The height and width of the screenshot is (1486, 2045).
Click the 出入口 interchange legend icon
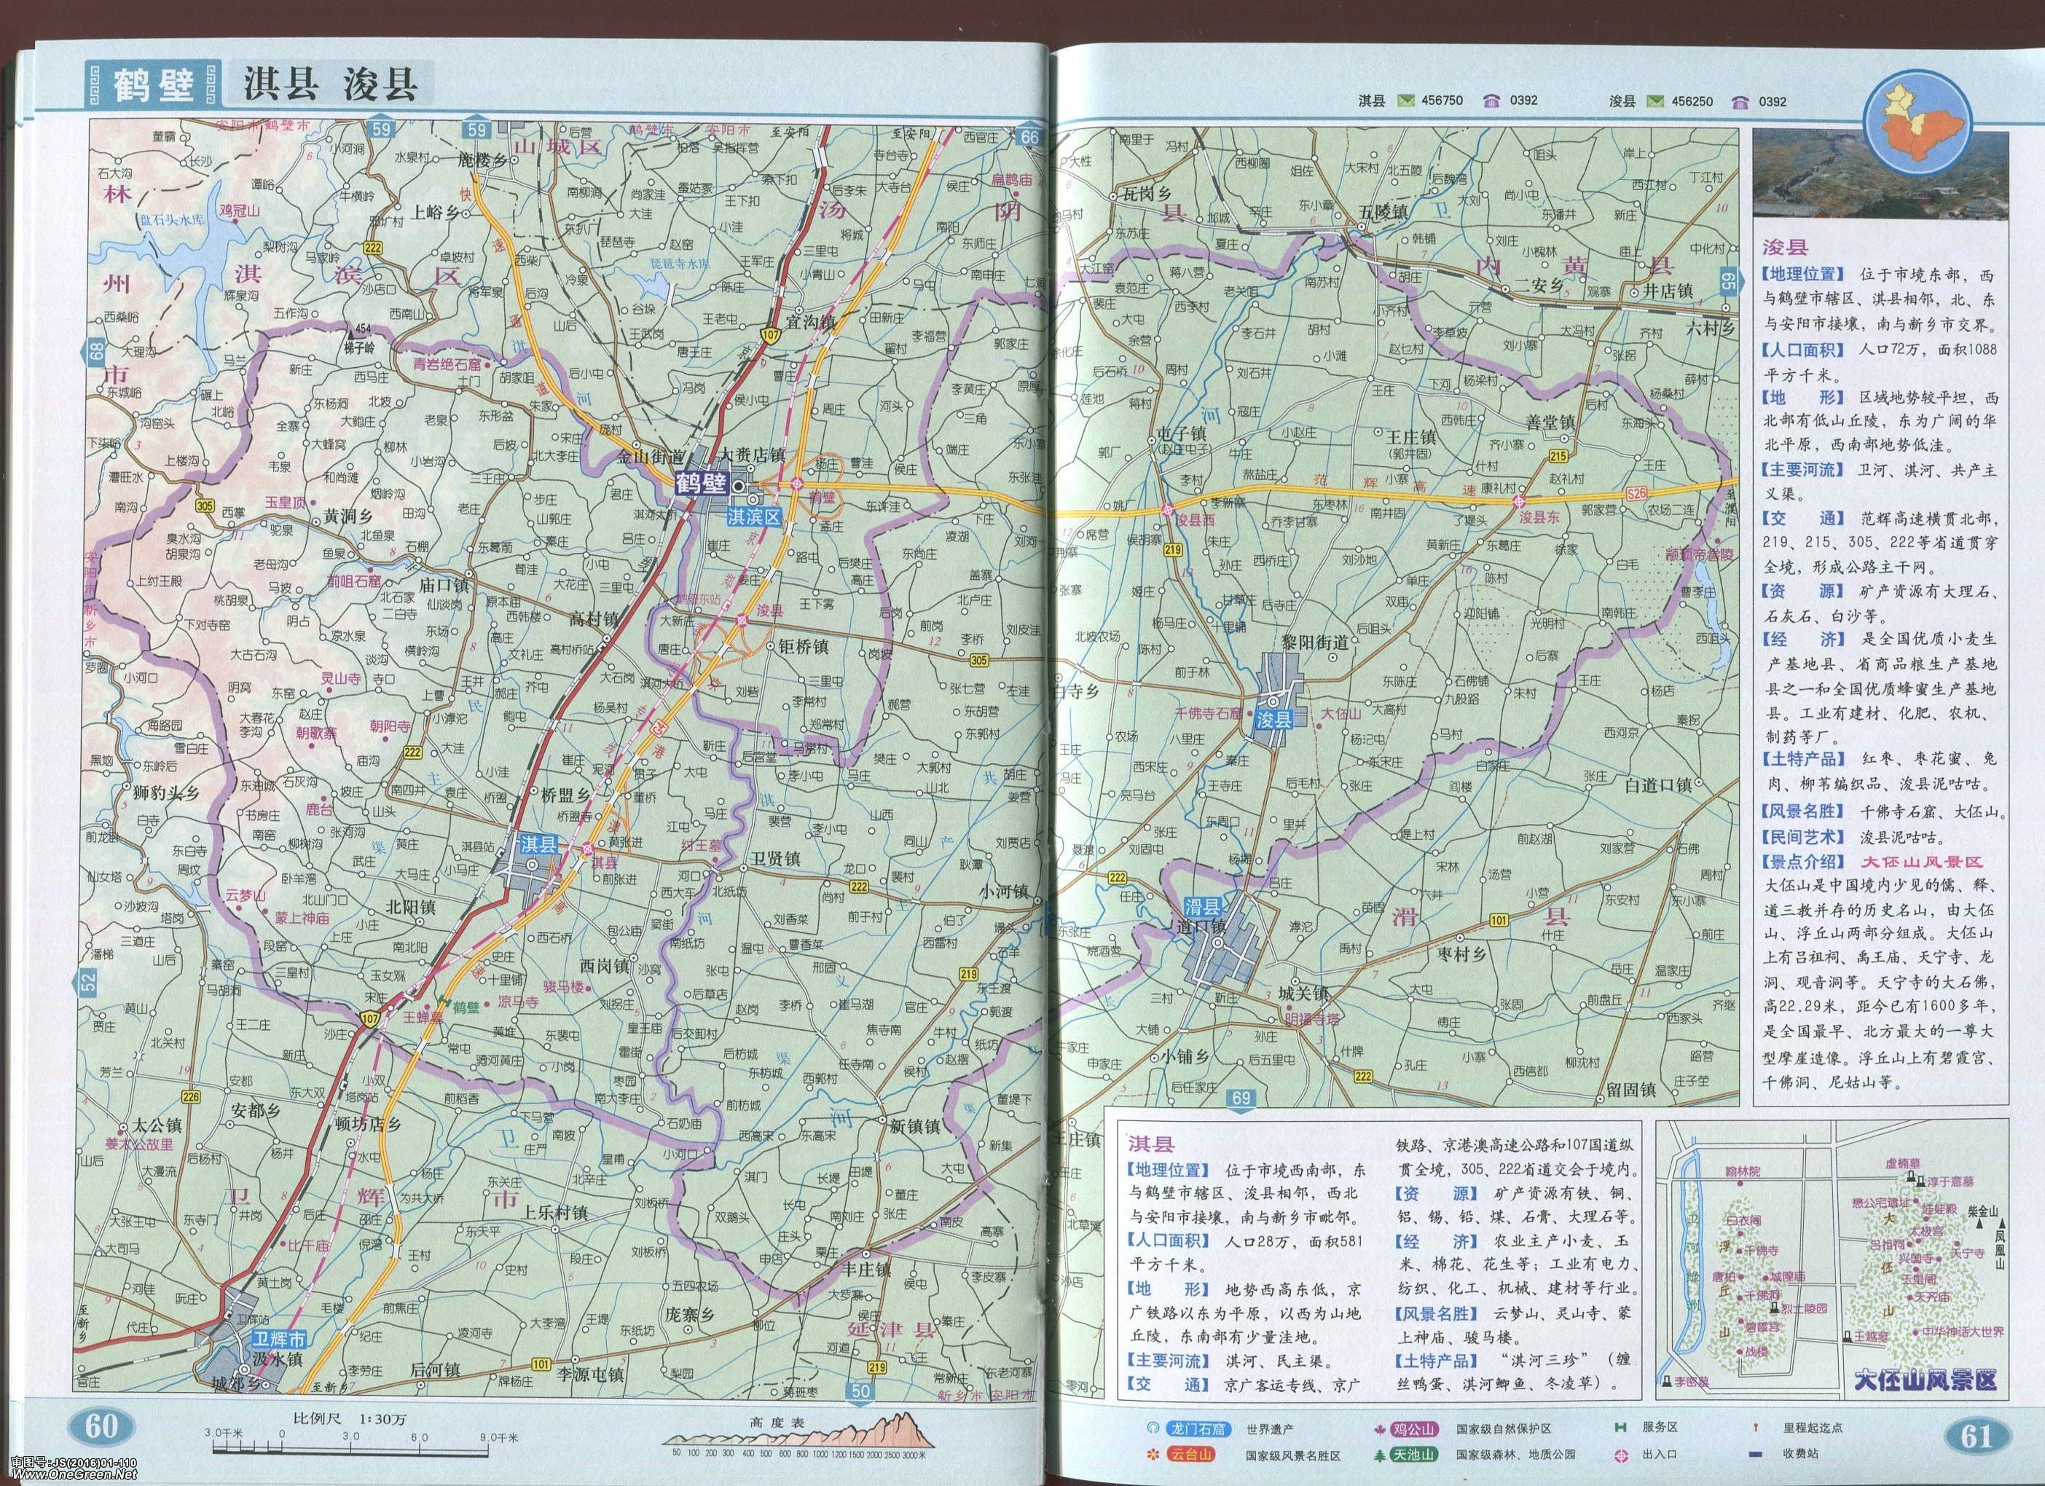click(1621, 1455)
